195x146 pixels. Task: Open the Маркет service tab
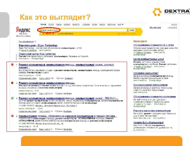click(67, 24)
